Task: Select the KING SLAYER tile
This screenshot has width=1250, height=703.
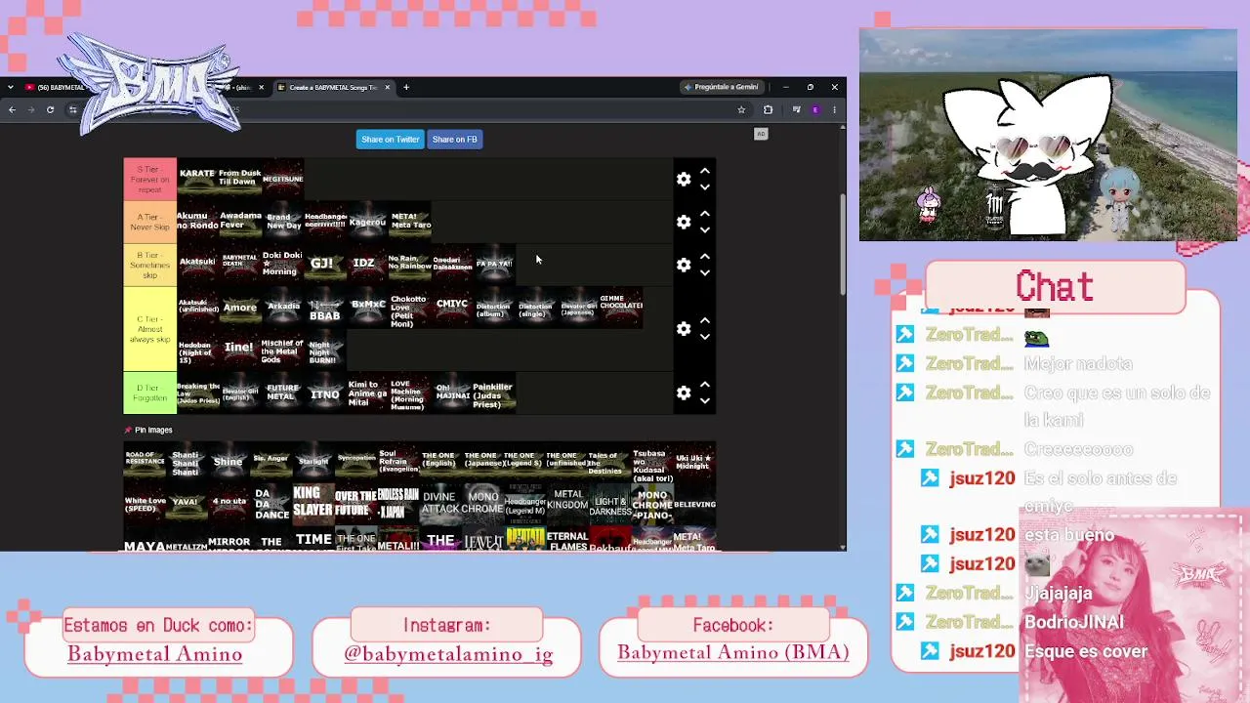Action: pos(312,505)
